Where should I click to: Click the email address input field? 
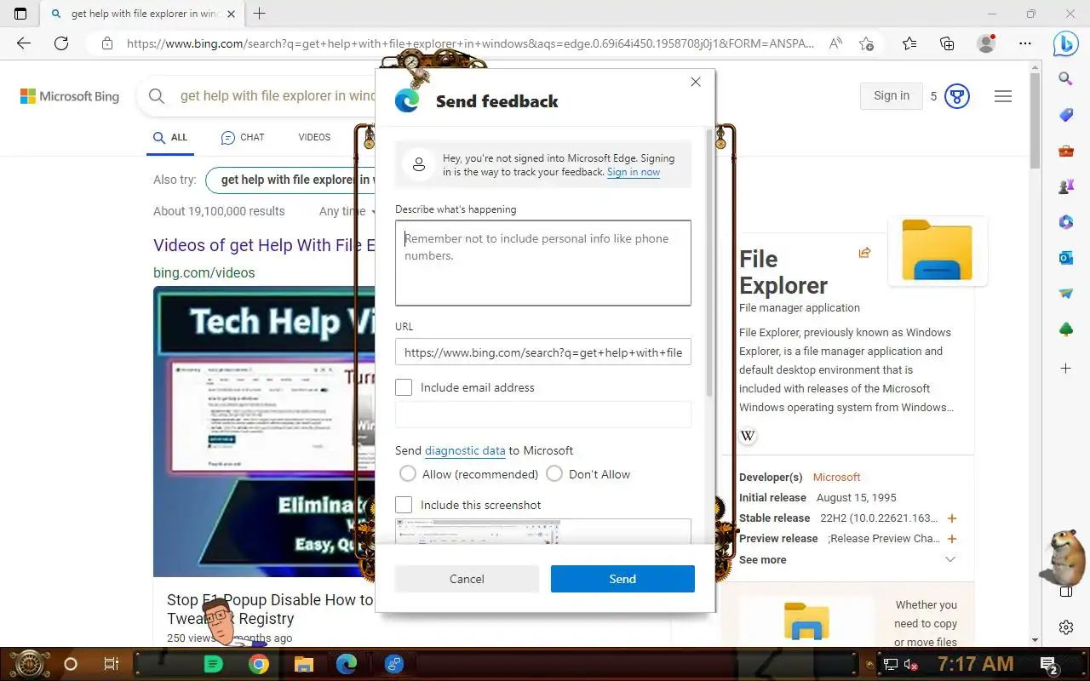(x=543, y=415)
